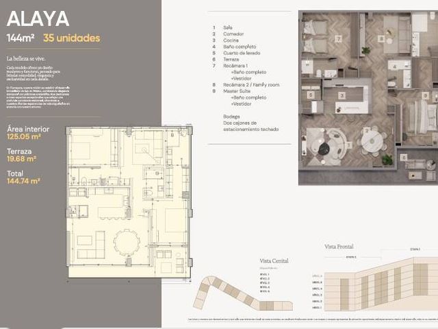Screen dimensions: 438x329
Task: Click the number 1 marker by curved sofa
Action: click(348, 145)
